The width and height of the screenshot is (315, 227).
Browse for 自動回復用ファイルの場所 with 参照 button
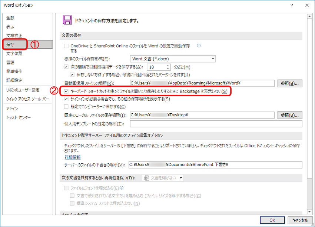(290, 83)
